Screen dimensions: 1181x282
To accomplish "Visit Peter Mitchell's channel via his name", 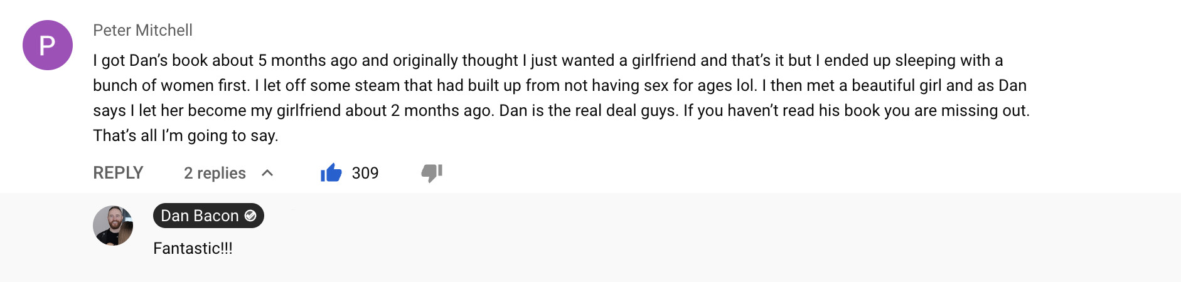I will coord(142,30).
